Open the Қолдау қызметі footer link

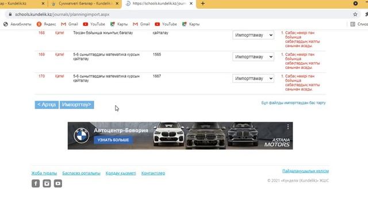(121, 173)
